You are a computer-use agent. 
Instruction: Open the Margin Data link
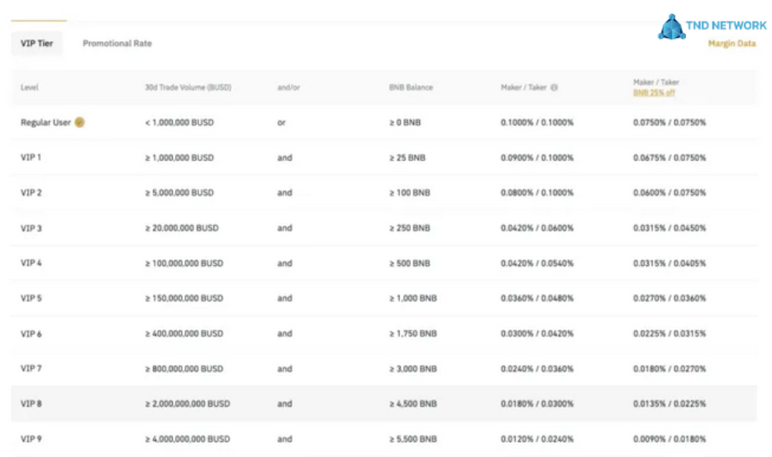pyautogui.click(x=731, y=44)
